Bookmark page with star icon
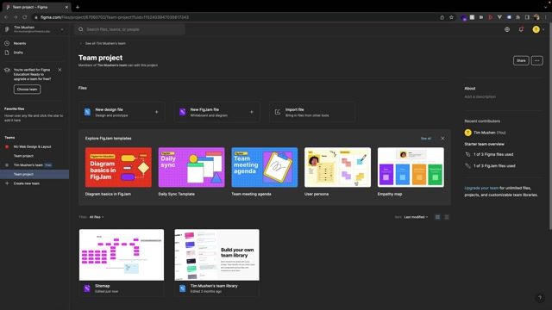The image size is (552, 310). (x=451, y=17)
